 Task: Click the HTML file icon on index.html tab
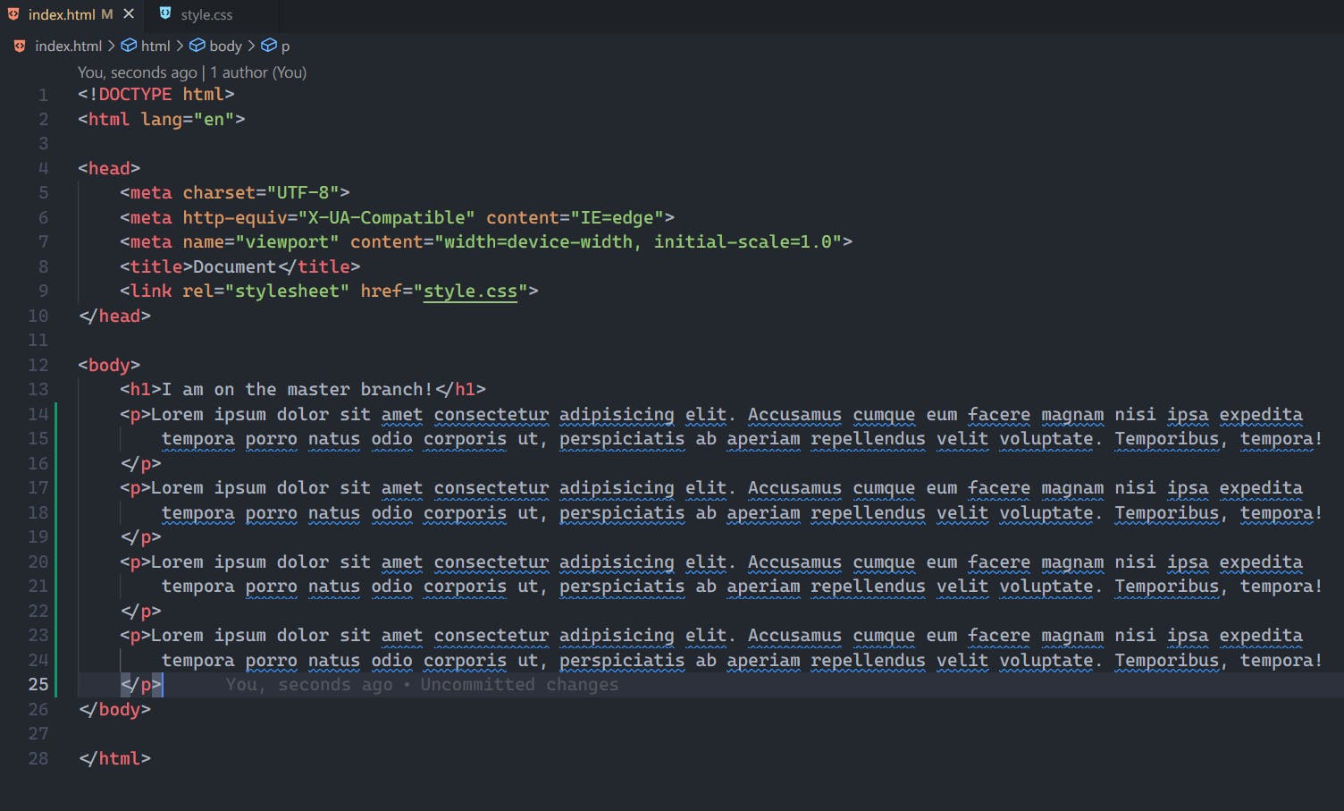coord(13,14)
